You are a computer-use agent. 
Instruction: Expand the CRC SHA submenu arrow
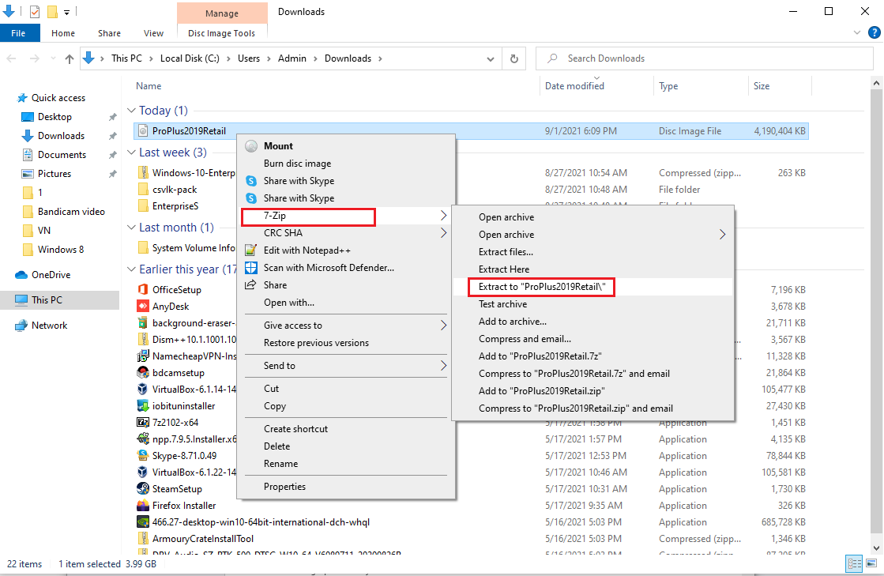(444, 233)
